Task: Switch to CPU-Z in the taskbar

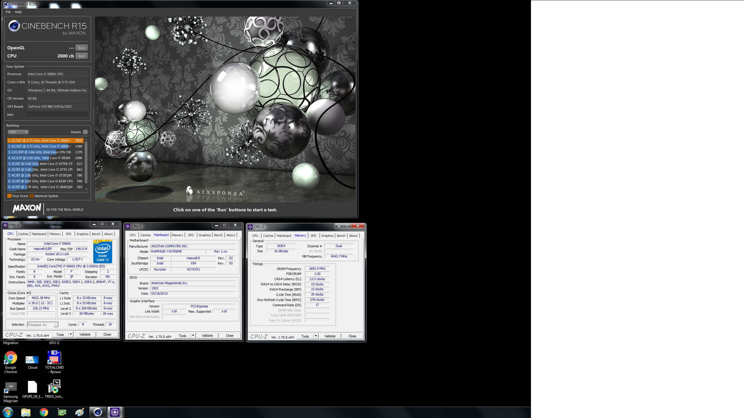Action: [115, 412]
